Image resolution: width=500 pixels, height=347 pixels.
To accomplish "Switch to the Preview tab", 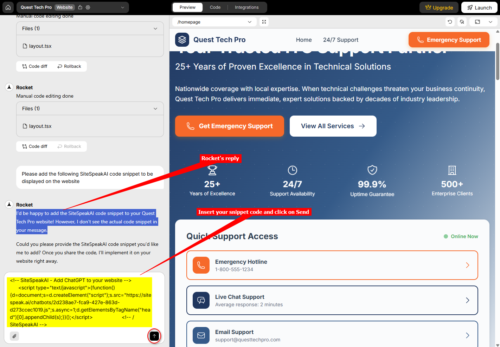I will (187, 7).
